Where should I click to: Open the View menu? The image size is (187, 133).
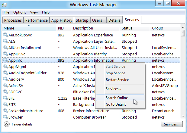[34, 12]
